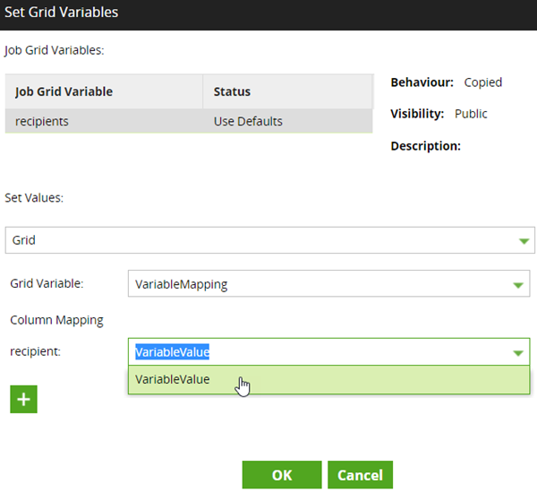Open the Set Values Grid dropdown box

pos(260,240)
